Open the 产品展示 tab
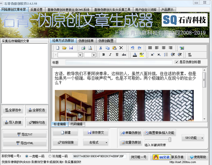Screen dimensions: 212x165 pyautogui.click(x=167, y=10)
